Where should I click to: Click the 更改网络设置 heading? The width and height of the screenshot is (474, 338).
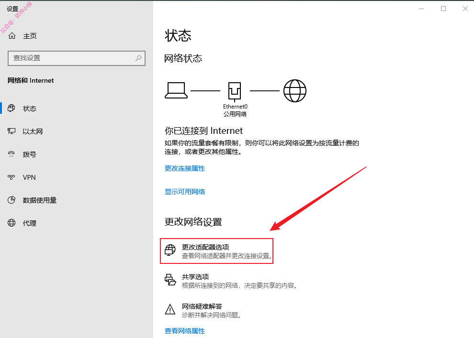(x=193, y=222)
